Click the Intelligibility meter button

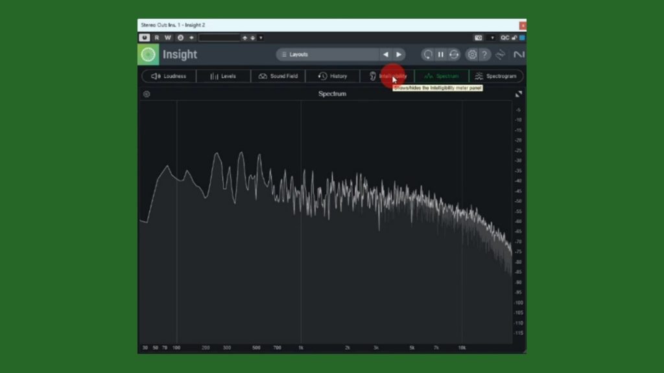[x=387, y=76]
